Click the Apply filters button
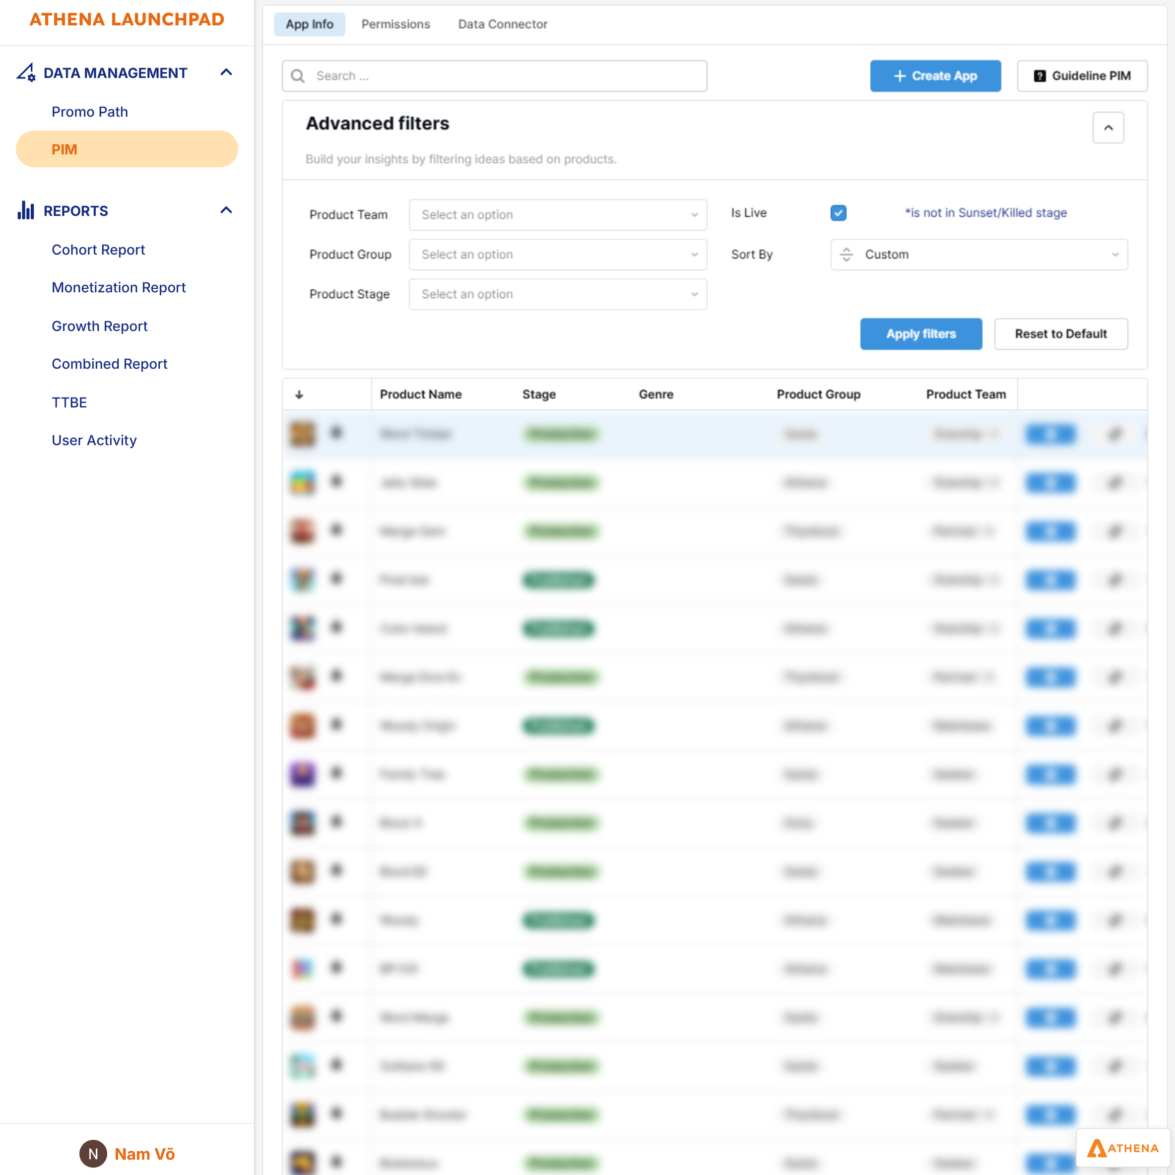Screen dimensions: 1175x1175 pyautogui.click(x=920, y=334)
